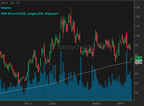This screenshot has height=106, width=144.
Task: Select the 120 price axis label
Action: click(137, 17)
